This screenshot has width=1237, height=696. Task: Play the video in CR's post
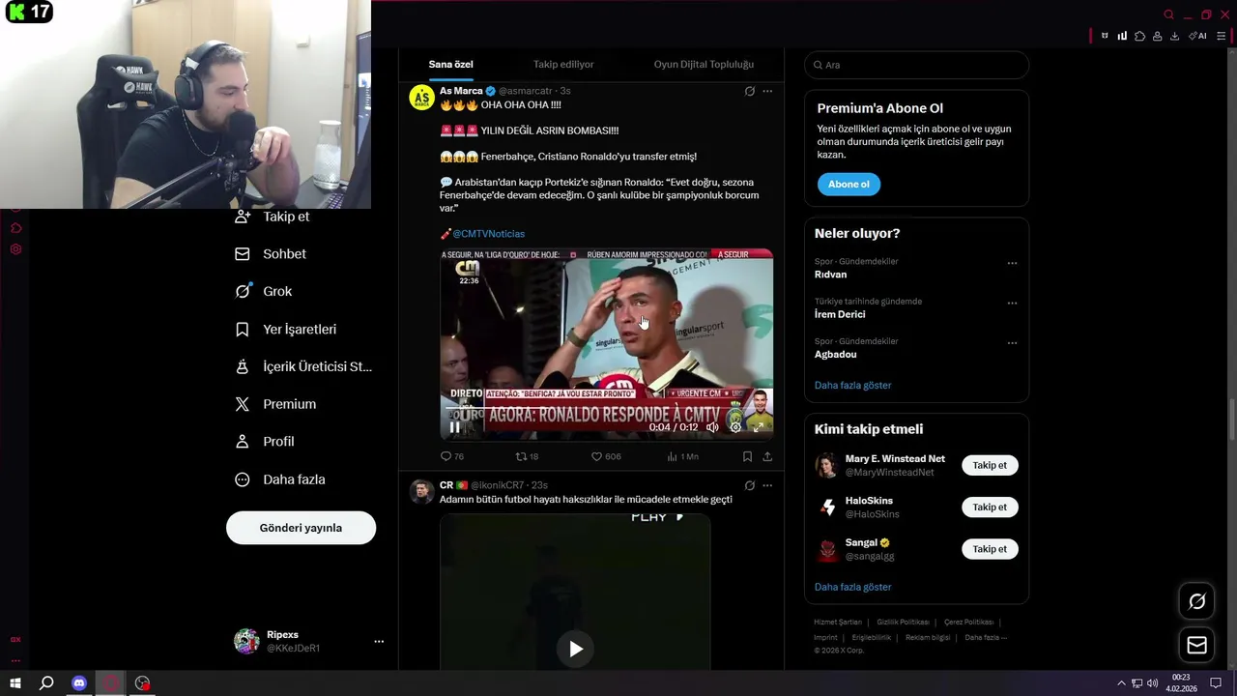tap(575, 649)
